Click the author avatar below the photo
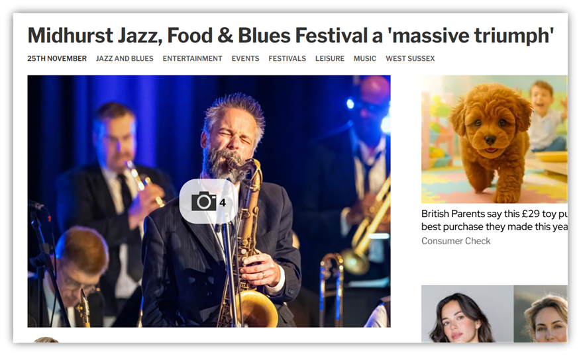The height and width of the screenshot is (356, 581). [46, 339]
